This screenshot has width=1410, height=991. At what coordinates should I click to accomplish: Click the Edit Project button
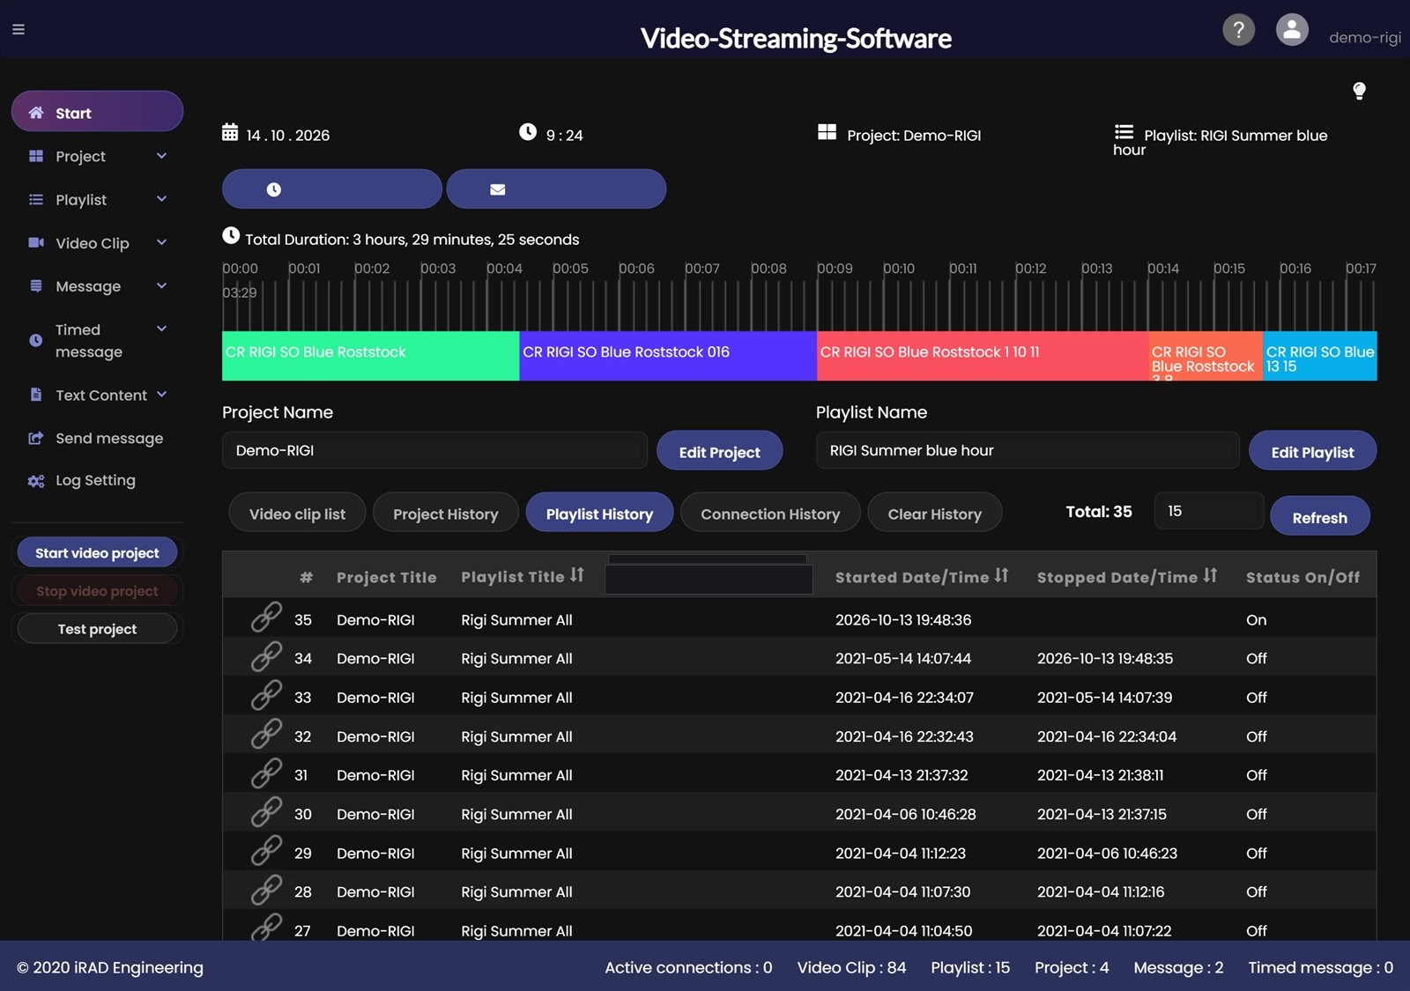720,451
